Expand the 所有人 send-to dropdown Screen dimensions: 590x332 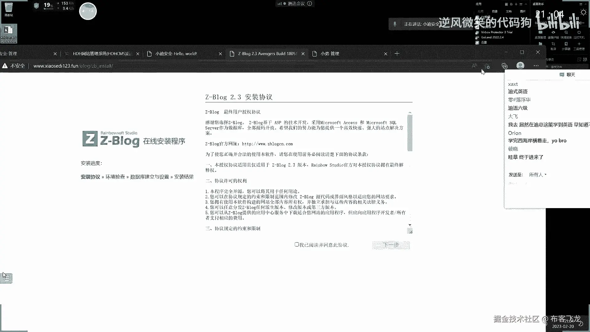pos(538,175)
